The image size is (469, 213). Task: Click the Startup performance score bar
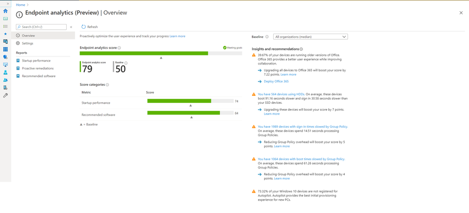pos(190,101)
